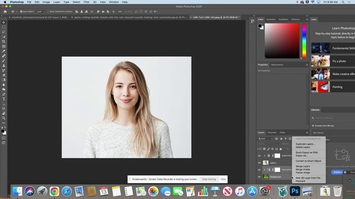The height and width of the screenshot is (199, 355).
Task: Click Lock image pixels brush icon
Action: coord(268,149)
